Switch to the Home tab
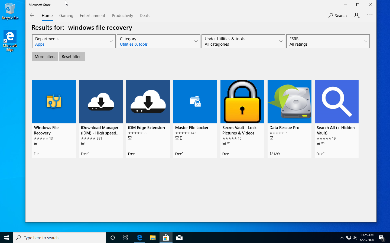Viewport: 390px width, 243px height. 47,16
